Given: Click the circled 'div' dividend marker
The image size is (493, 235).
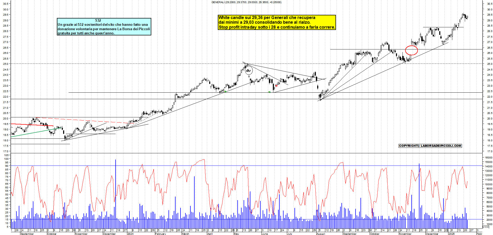Looking at the screenshot, I should click(248, 71).
